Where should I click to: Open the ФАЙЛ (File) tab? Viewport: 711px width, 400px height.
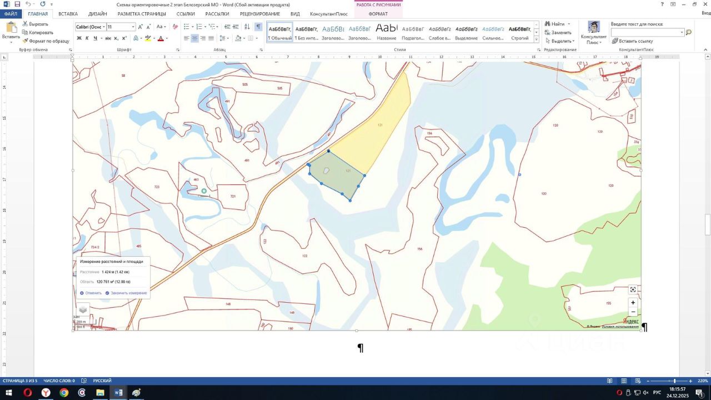pyautogui.click(x=11, y=13)
